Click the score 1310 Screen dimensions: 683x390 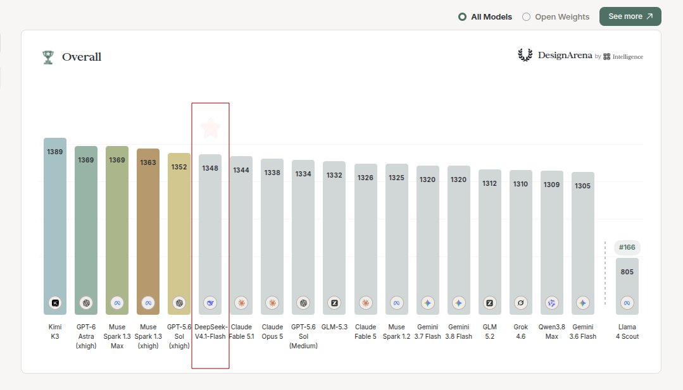[x=520, y=184]
